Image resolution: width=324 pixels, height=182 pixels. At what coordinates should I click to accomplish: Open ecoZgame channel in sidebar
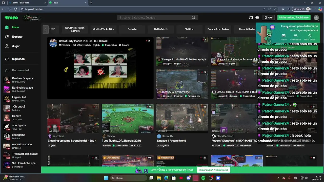21,136
